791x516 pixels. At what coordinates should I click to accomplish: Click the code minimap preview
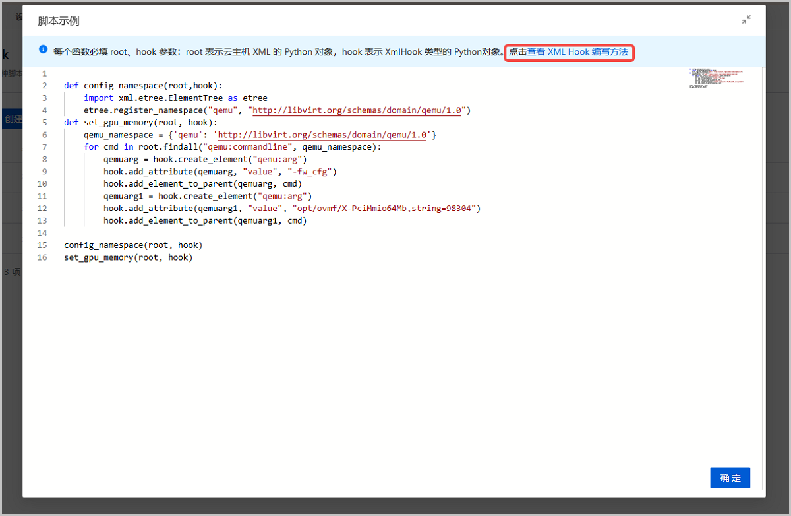[717, 77]
